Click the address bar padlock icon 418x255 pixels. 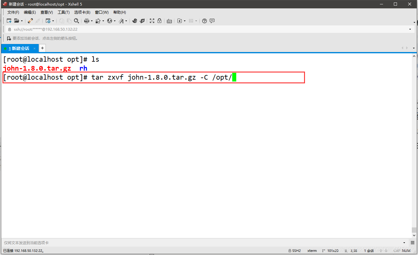[10, 29]
